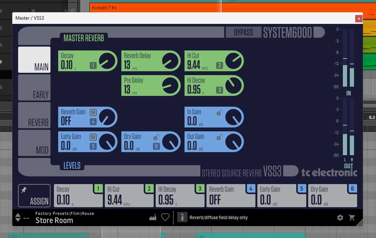Open the factory presets folder icon

point(153,217)
